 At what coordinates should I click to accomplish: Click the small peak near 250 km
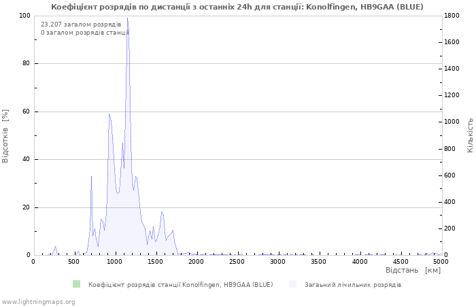click(55, 248)
